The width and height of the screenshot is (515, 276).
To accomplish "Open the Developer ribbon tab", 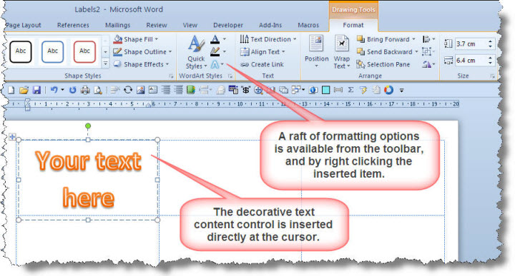I will (228, 25).
